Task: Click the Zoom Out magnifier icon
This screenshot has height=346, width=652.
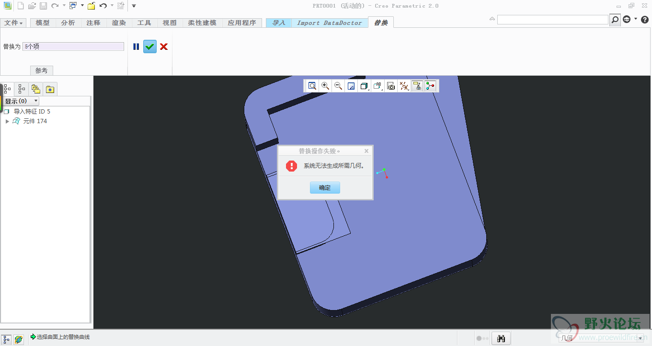Action: coord(338,86)
